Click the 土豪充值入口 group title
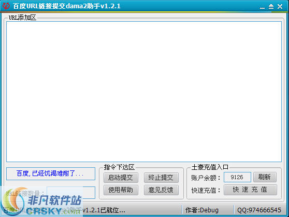289x217 pixels. coord(210,167)
